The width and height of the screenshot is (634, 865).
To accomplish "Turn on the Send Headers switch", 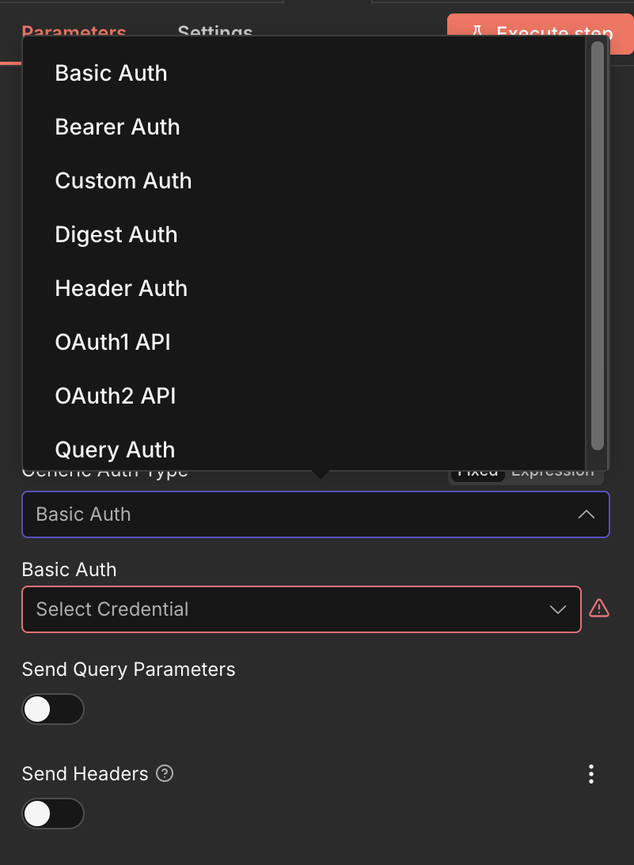I will coord(52,814).
